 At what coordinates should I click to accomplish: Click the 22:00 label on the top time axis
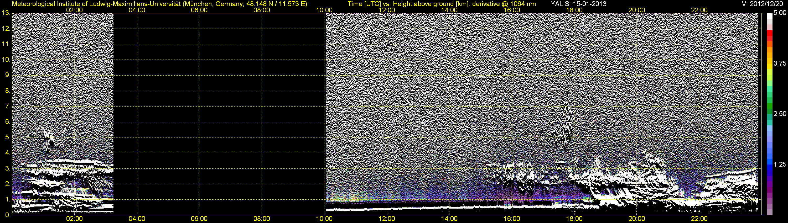coord(699,10)
